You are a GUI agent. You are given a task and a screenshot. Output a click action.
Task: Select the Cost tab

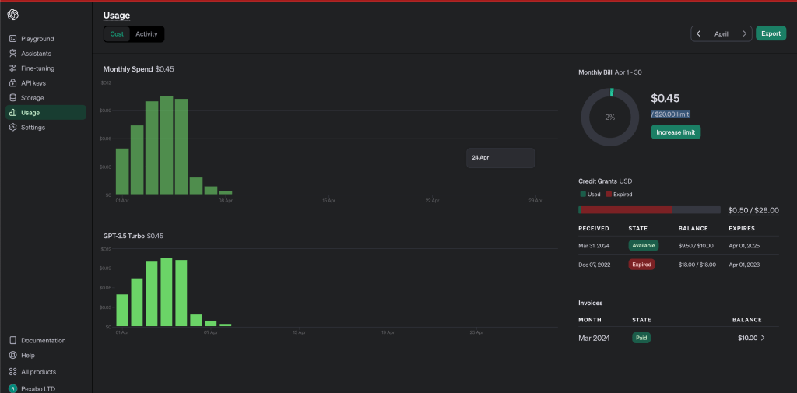pyautogui.click(x=117, y=34)
